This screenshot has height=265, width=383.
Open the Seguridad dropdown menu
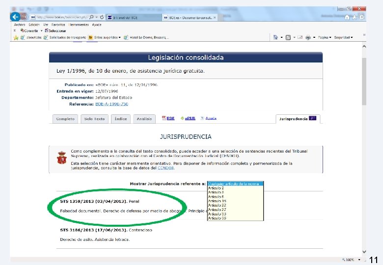tap(343, 38)
